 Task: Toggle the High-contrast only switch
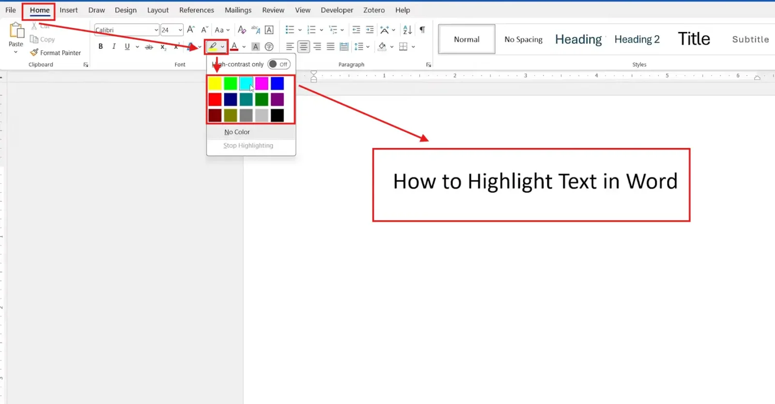[x=279, y=64]
